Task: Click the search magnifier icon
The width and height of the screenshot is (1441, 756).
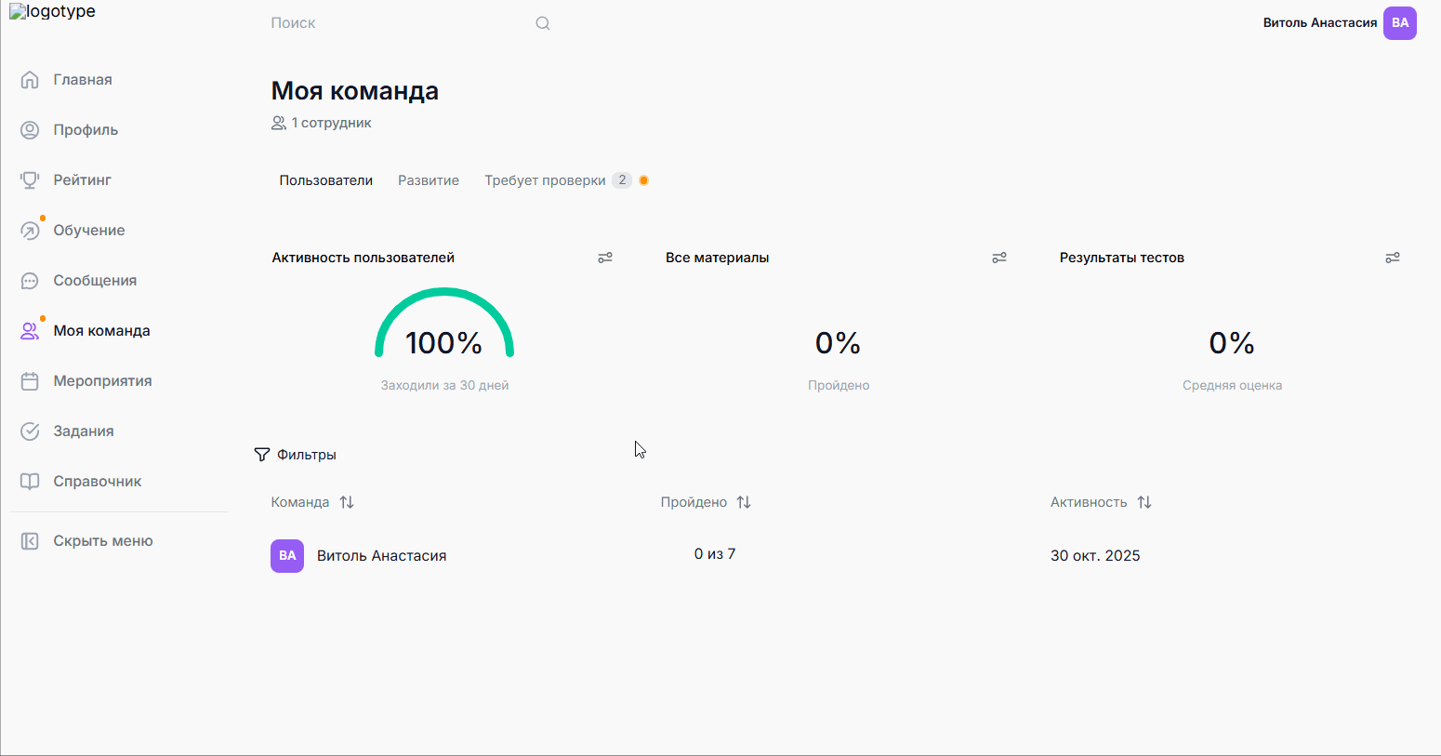Action: pyautogui.click(x=543, y=23)
